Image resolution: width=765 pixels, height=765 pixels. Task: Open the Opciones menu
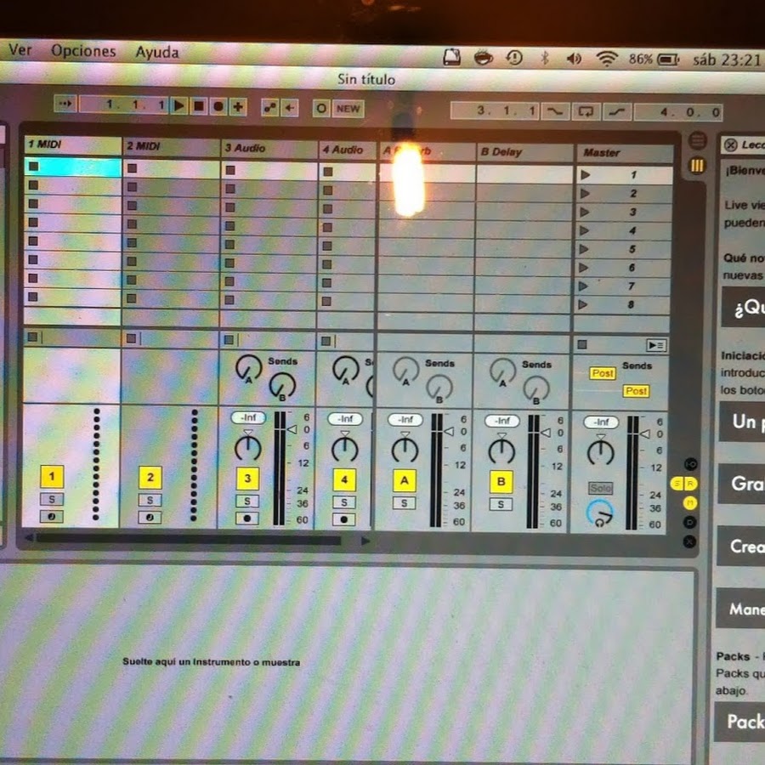(x=83, y=51)
